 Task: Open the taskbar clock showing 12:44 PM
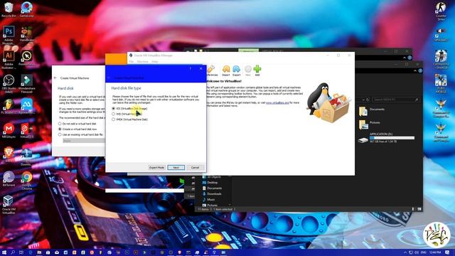[x=435, y=252]
